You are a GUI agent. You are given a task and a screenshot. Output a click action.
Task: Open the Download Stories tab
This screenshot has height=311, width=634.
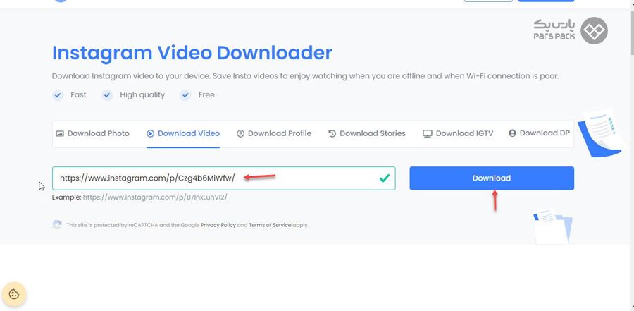click(367, 133)
